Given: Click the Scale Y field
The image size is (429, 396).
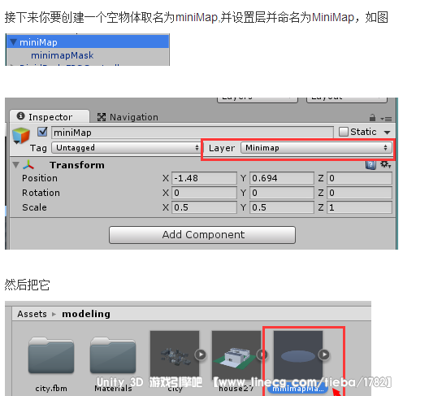Looking at the screenshot, I should tap(281, 207).
